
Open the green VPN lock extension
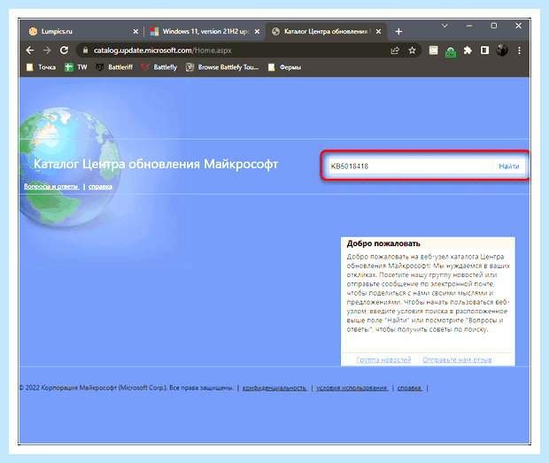(451, 51)
